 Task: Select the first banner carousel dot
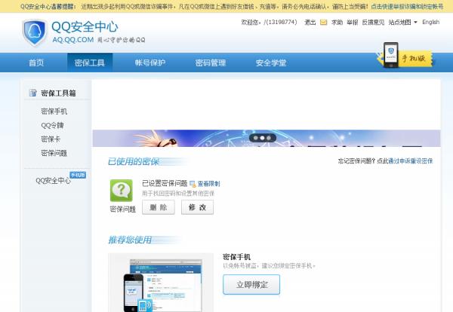256,138
